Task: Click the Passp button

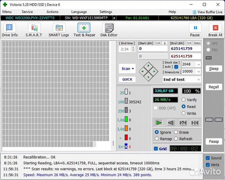Action: (214, 141)
